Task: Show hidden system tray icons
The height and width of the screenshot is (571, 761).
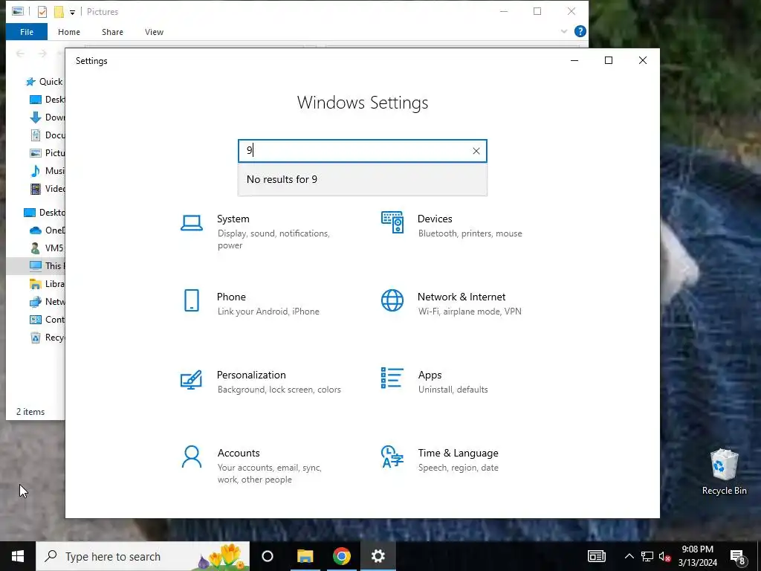Action: point(629,556)
